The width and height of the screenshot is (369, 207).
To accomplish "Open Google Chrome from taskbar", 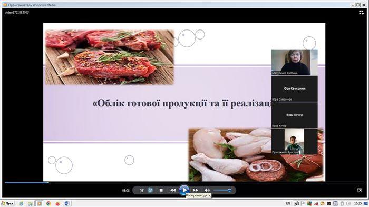I will (x=48, y=203).
